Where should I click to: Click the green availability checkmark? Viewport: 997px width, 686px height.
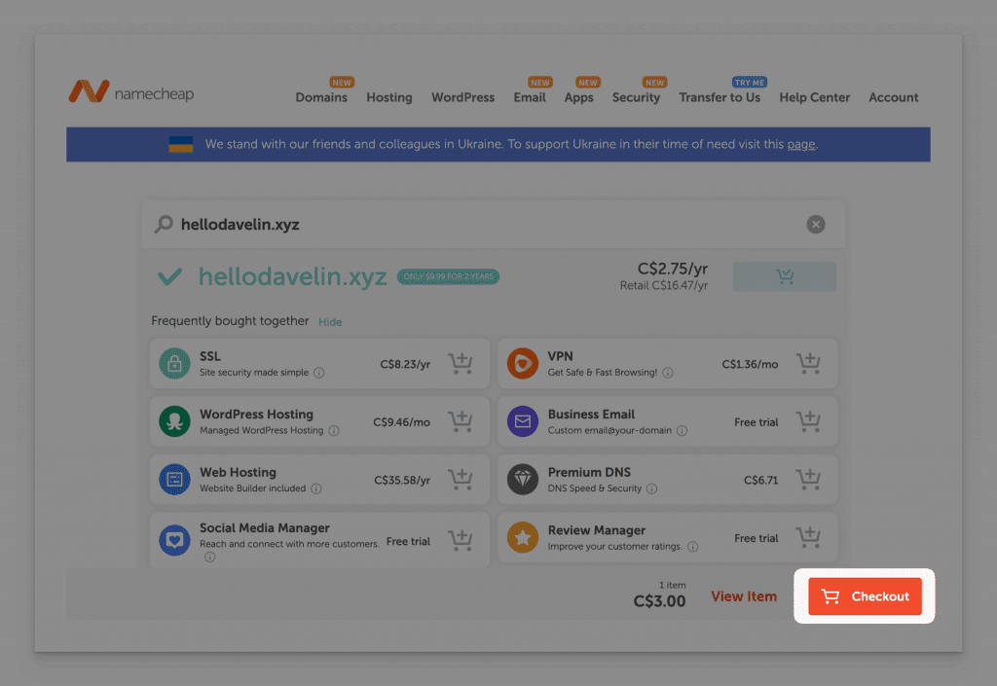[x=169, y=276]
